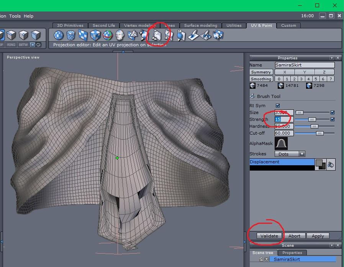Image resolution: width=344 pixels, height=267 pixels.
Task: Click the Hardness slider handle
Action: click(314, 126)
